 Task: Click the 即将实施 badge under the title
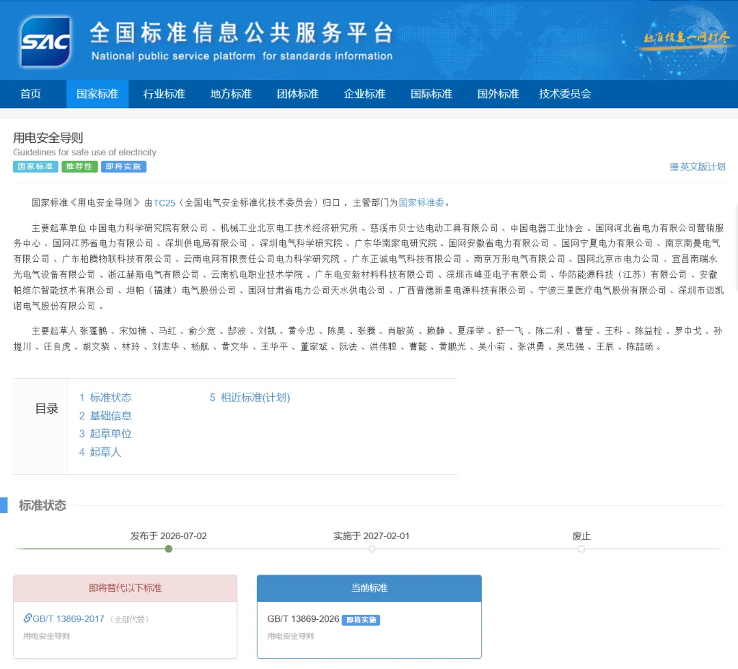[123, 166]
